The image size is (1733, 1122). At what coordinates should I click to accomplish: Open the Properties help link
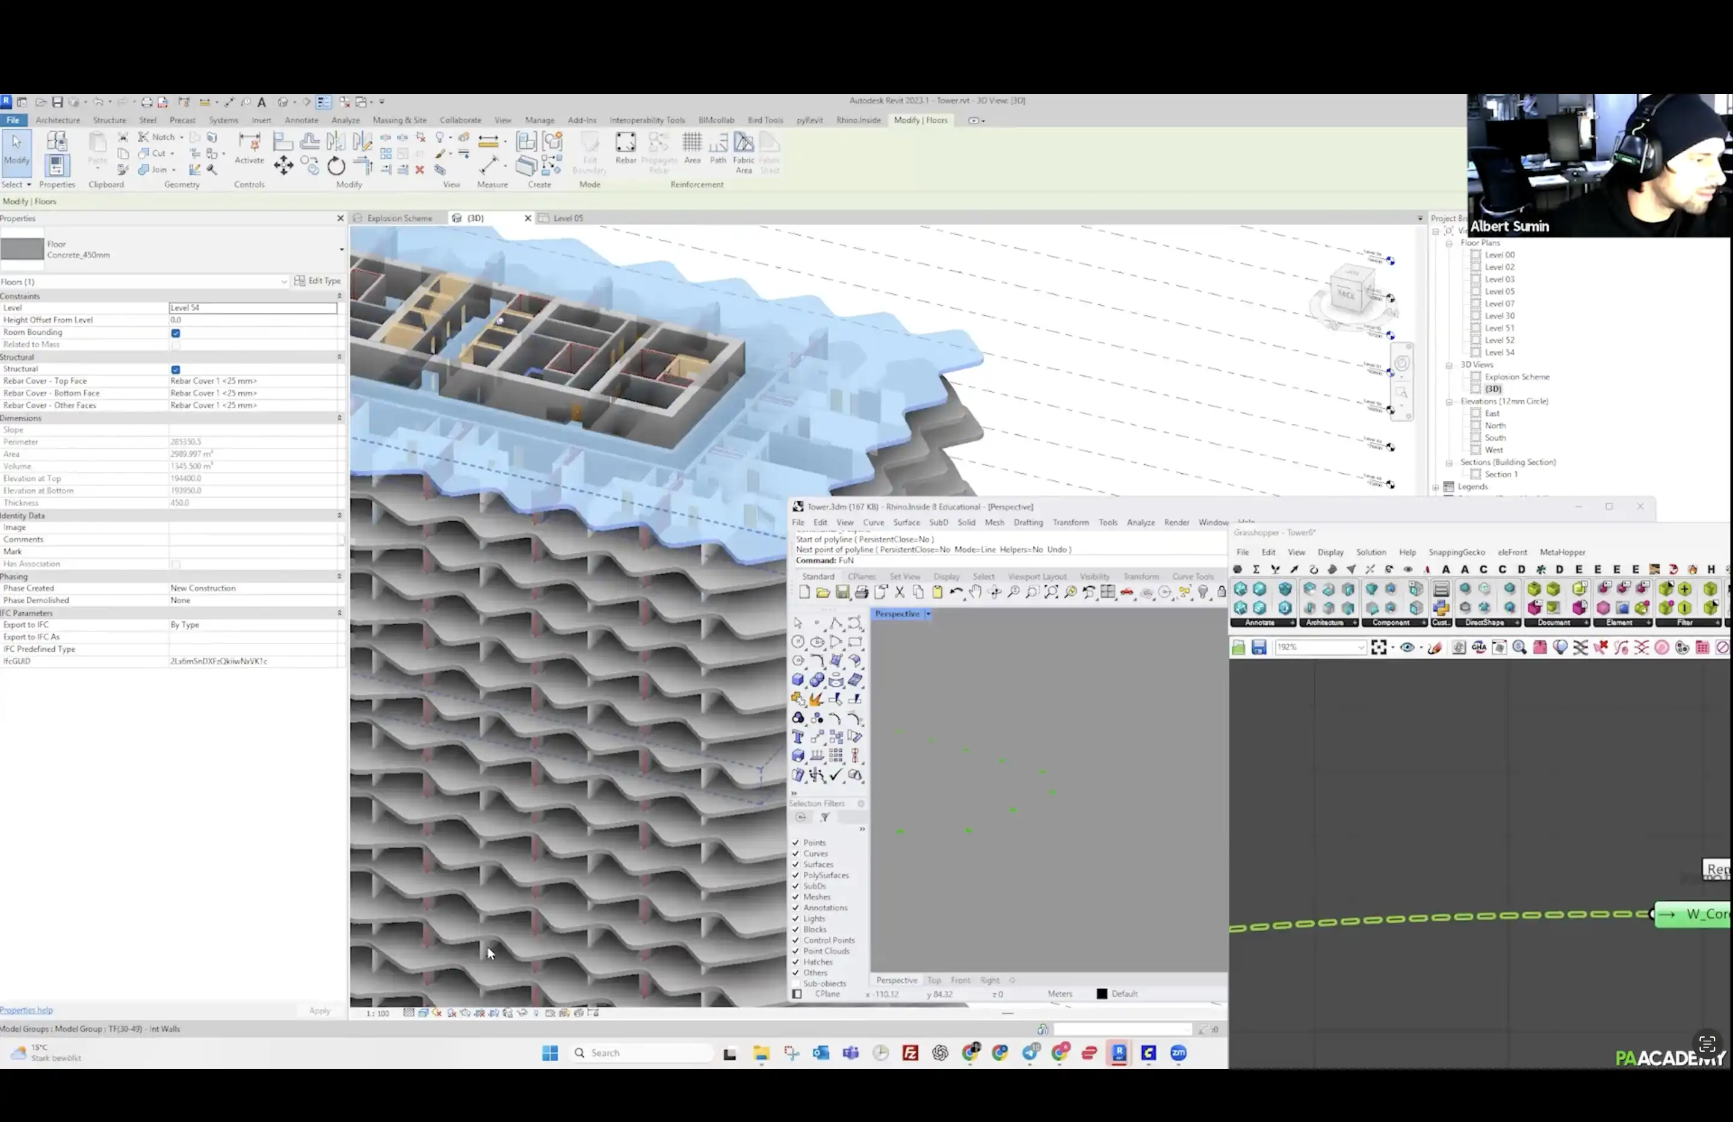click(26, 1011)
